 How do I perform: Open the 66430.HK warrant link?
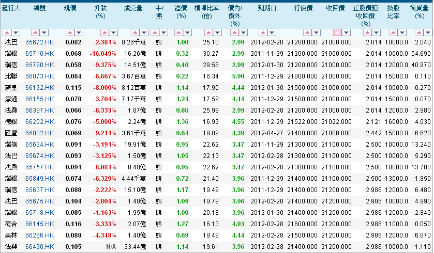pos(39,247)
